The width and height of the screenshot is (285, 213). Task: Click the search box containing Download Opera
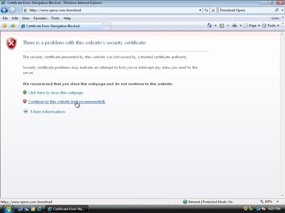pyautogui.click(x=247, y=10)
